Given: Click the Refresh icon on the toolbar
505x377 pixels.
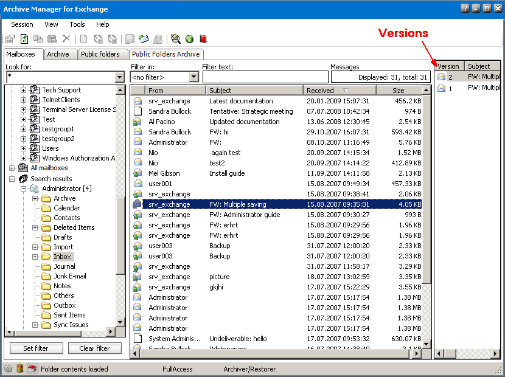Looking at the screenshot, I should coord(24,38).
